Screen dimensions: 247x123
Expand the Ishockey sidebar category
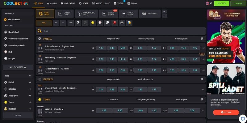coord(30,89)
